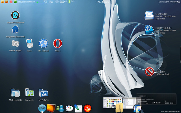The width and height of the screenshot is (181, 113).
Task: Click the 8:10 clock in the top bar
Action: point(175,2)
